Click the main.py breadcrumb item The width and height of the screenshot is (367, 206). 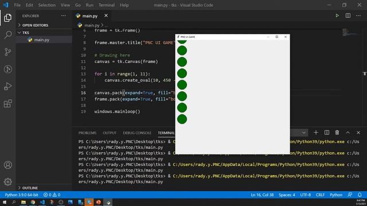92,25
